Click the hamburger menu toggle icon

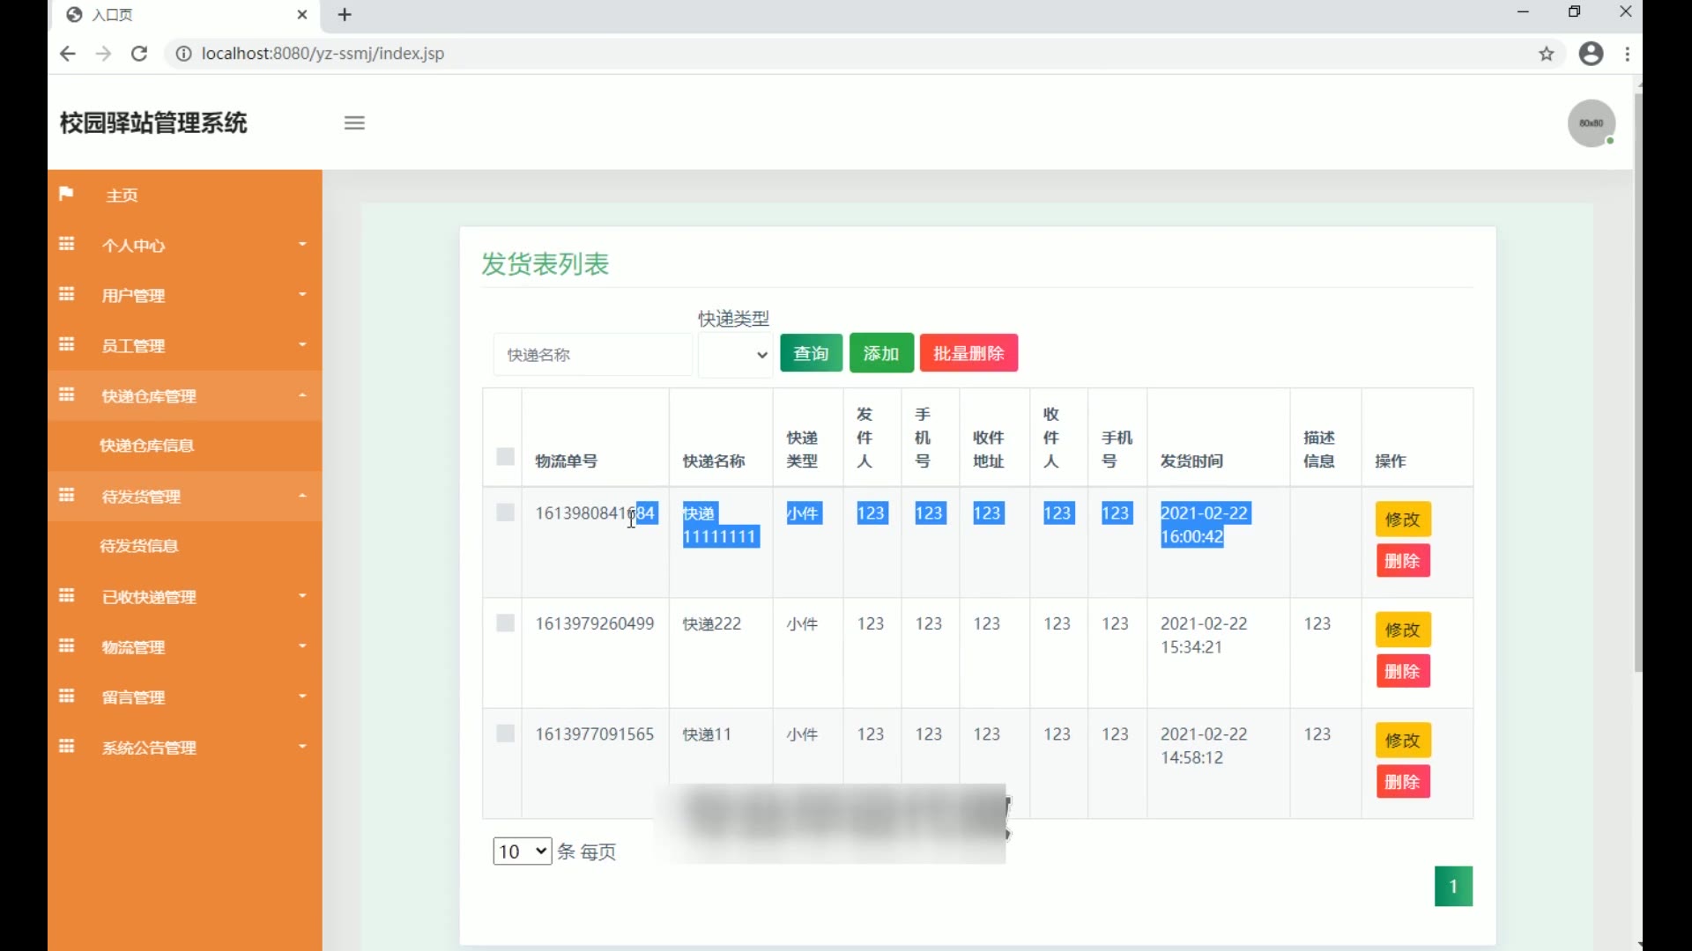click(354, 123)
